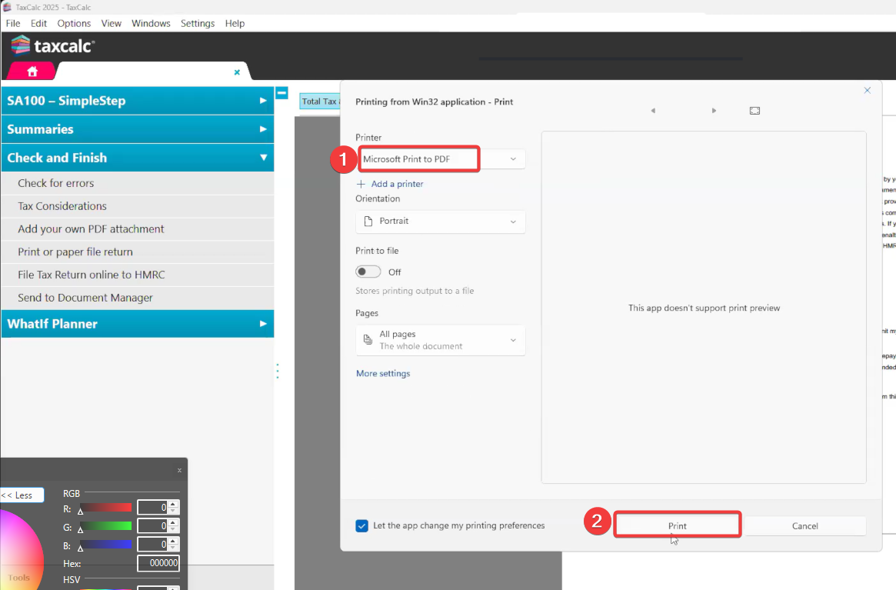Adjust the red R color slider
896x590 pixels.
pos(106,507)
